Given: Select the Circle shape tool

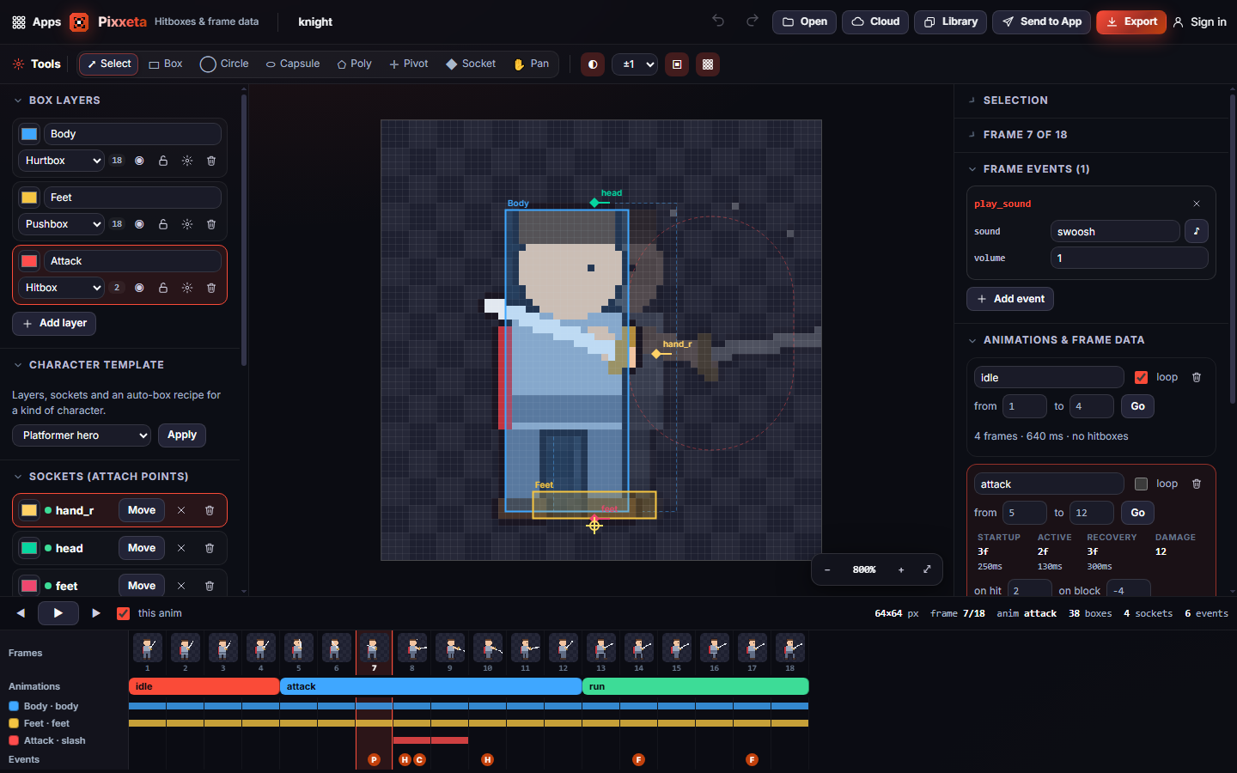Looking at the screenshot, I should pyautogui.click(x=224, y=64).
